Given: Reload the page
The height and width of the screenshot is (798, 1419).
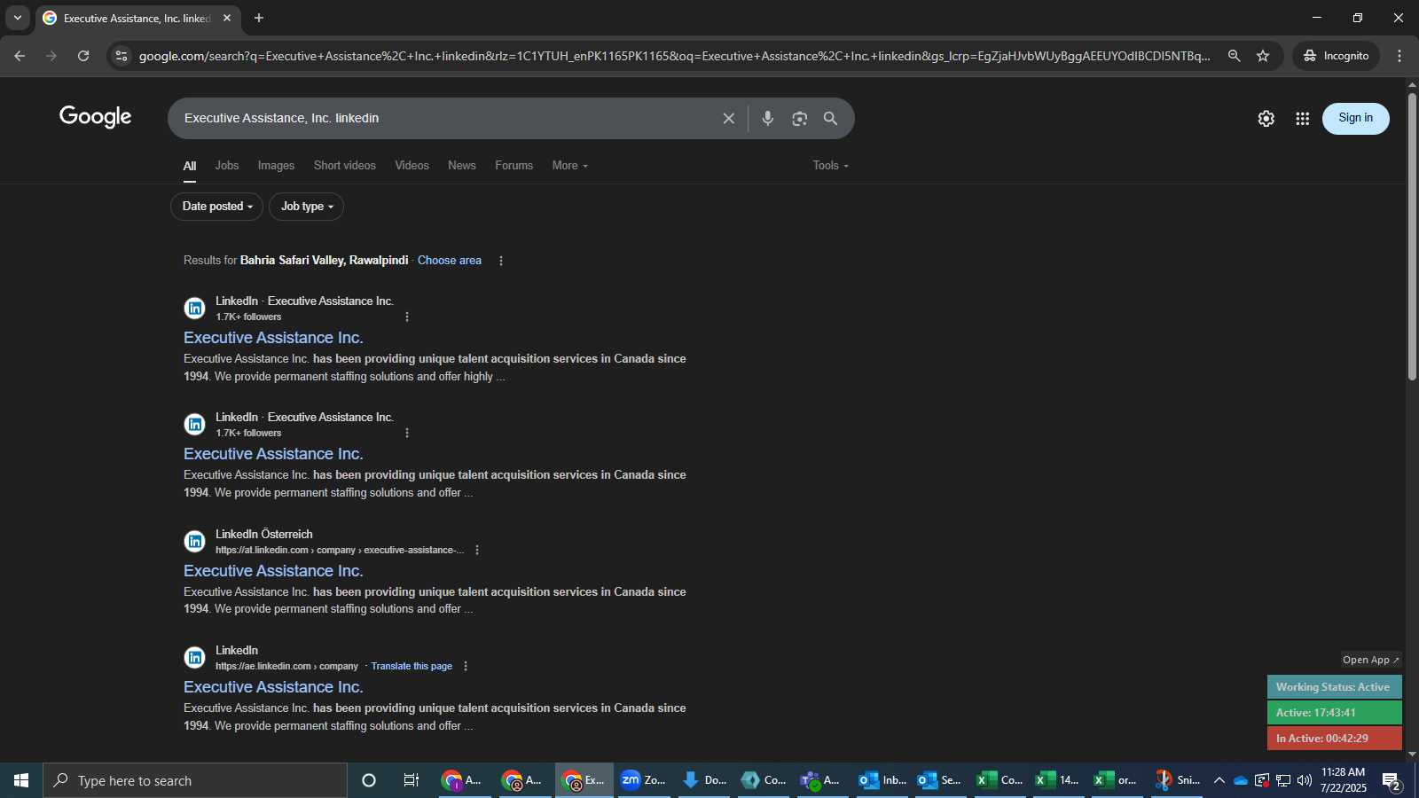Looking at the screenshot, I should pos(83,56).
